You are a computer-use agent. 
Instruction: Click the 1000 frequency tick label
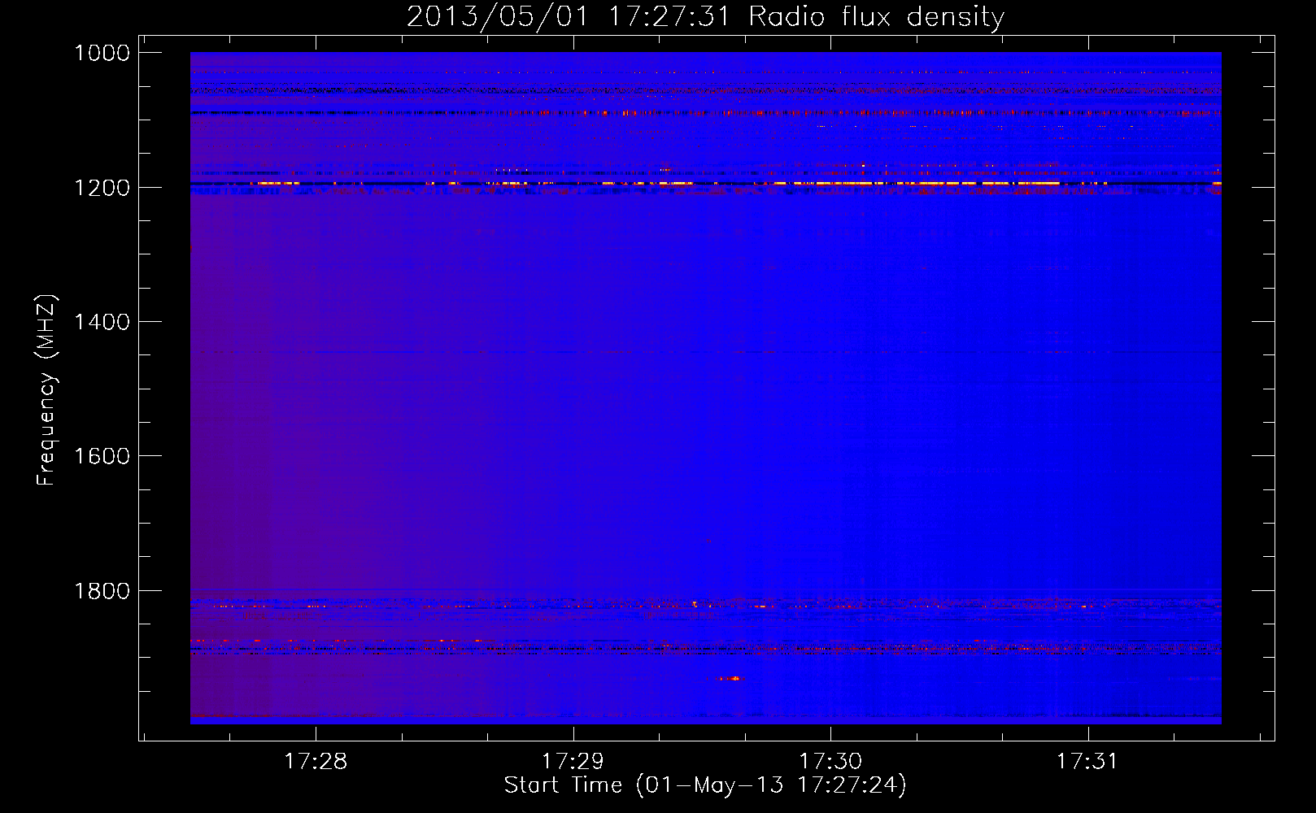click(x=102, y=53)
